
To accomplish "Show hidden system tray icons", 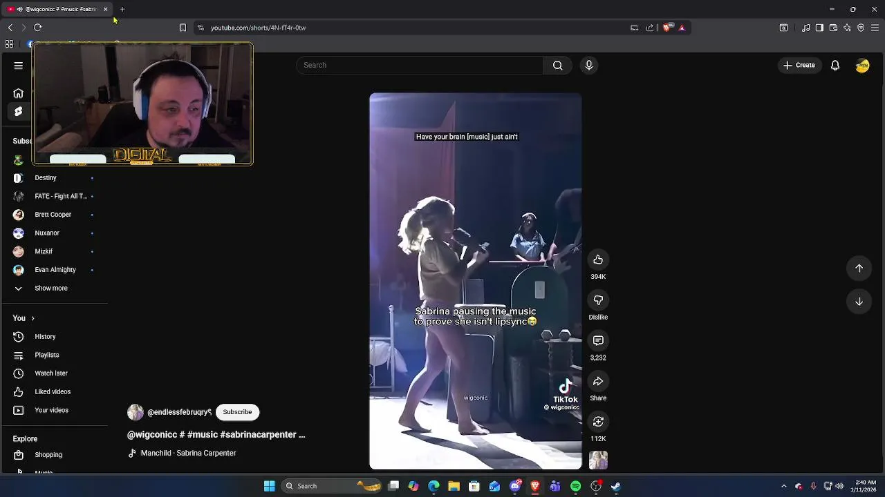I will 783,486.
